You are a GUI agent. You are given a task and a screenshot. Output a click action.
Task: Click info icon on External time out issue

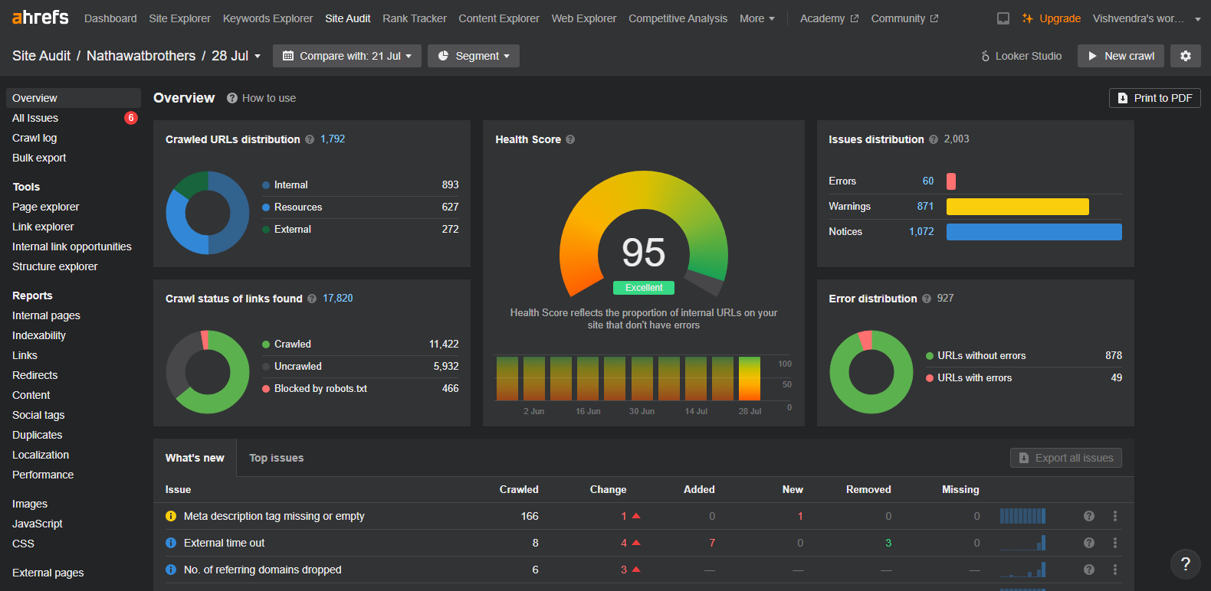(171, 543)
